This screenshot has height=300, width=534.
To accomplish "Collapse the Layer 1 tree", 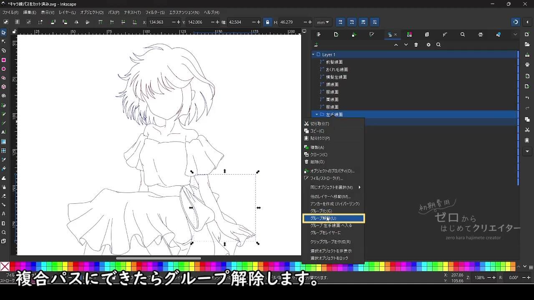I will pos(313,55).
